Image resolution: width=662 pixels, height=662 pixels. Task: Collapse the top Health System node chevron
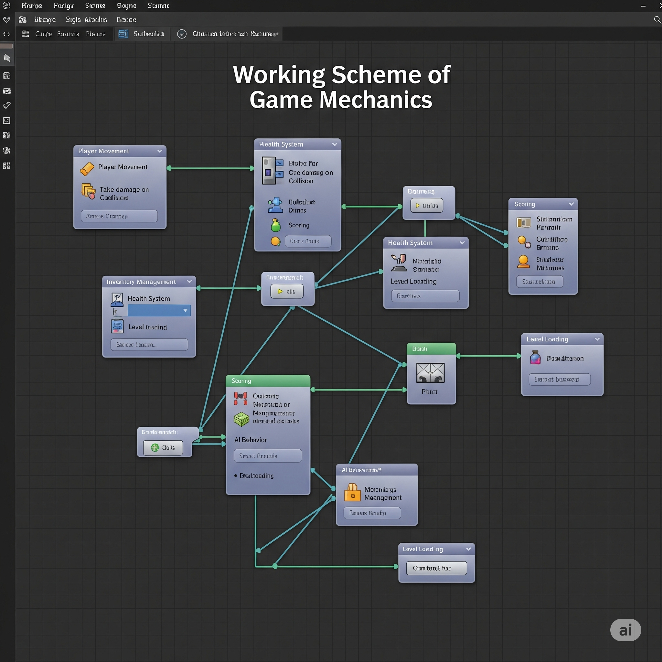[x=335, y=144]
